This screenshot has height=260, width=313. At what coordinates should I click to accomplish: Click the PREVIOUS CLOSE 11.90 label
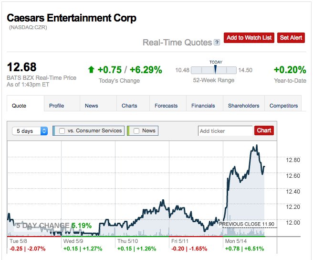pos(247,224)
